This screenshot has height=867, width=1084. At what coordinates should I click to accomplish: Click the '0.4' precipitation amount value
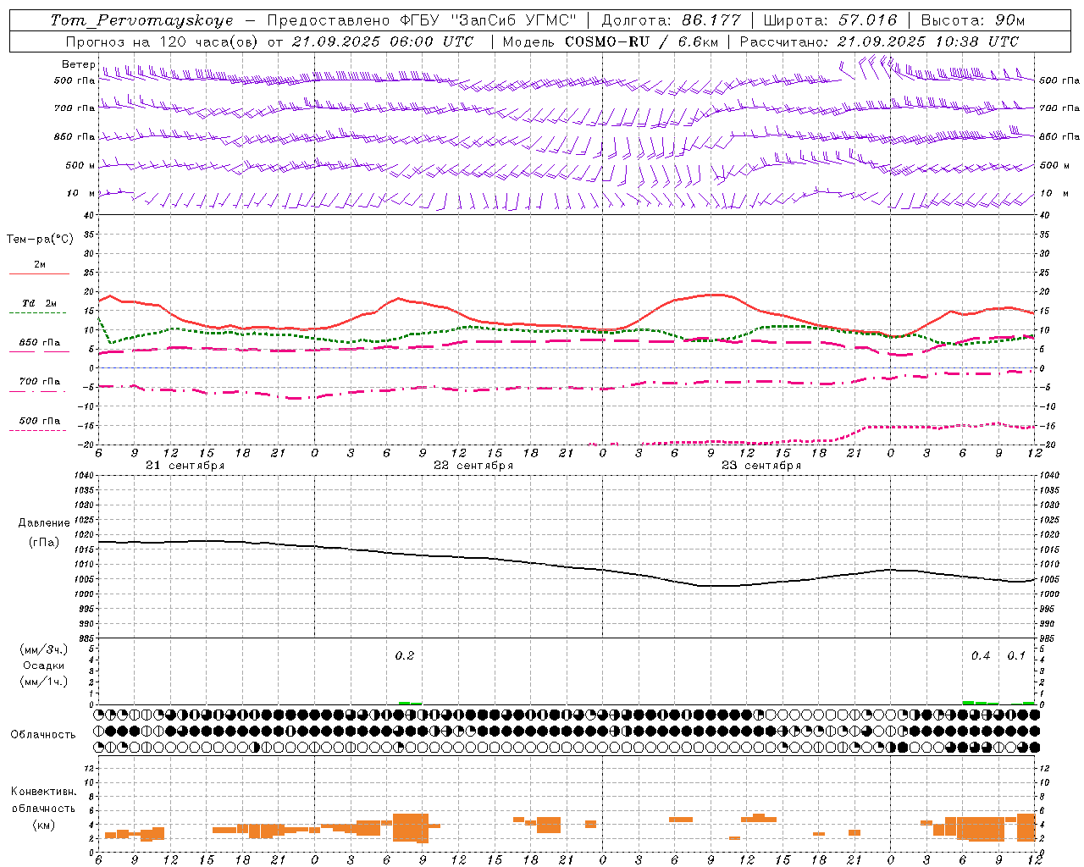981,655
